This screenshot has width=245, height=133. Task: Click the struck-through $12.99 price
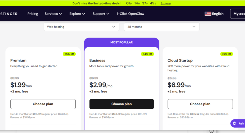click(x=15, y=78)
